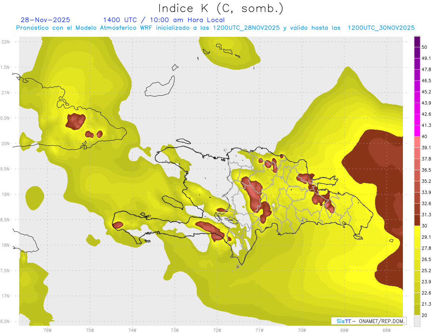Pick the brown swatch just above 30

point(417,220)
